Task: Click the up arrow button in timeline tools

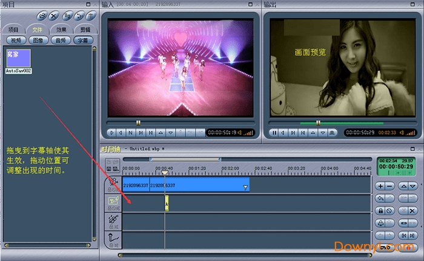Action: coord(403,186)
